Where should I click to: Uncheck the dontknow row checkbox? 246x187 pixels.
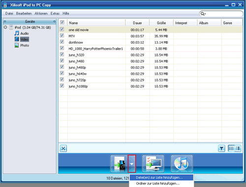pyautogui.click(x=62, y=42)
